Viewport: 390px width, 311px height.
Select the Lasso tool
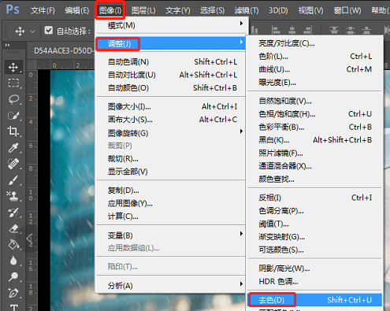[x=13, y=99]
